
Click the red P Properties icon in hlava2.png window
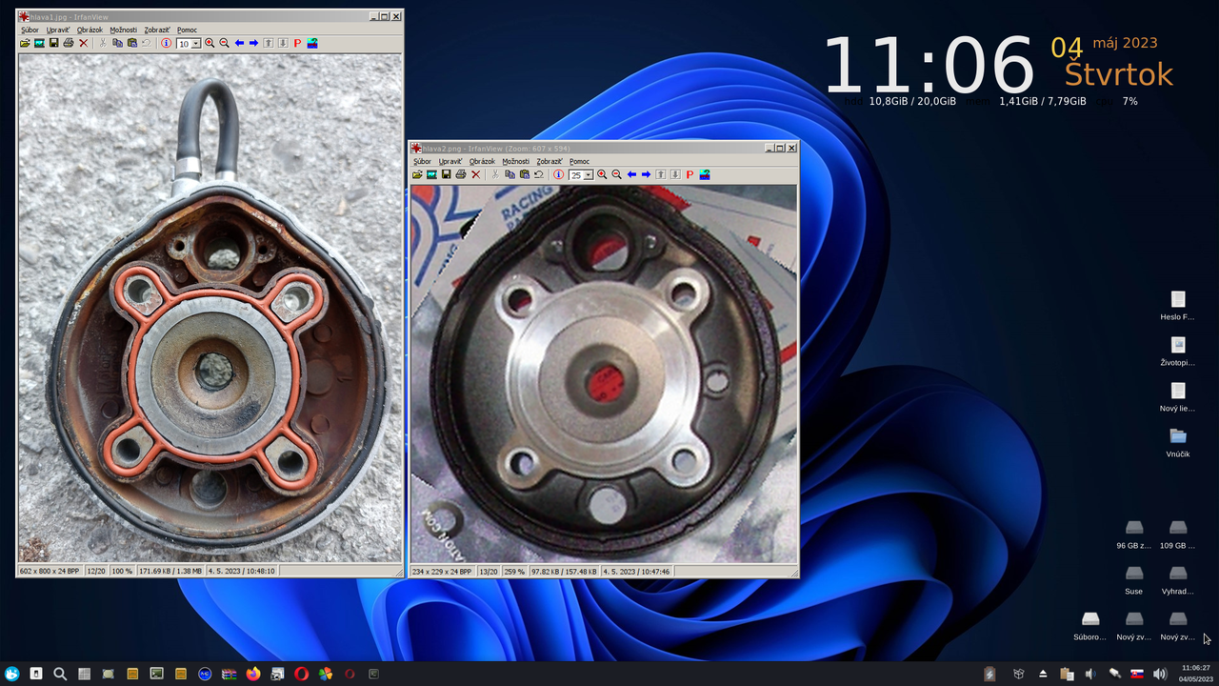click(x=689, y=174)
